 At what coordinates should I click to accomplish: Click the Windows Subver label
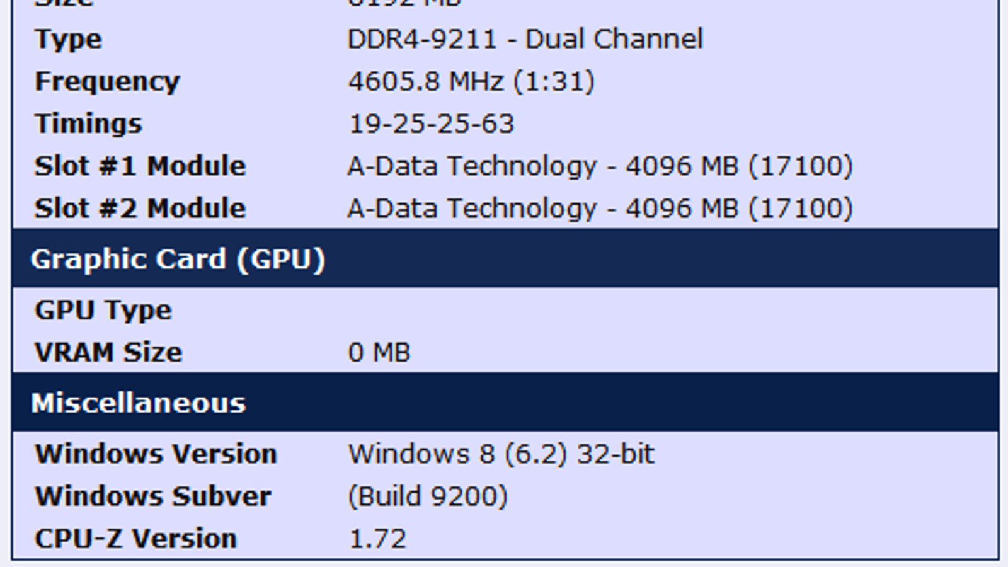tap(153, 496)
